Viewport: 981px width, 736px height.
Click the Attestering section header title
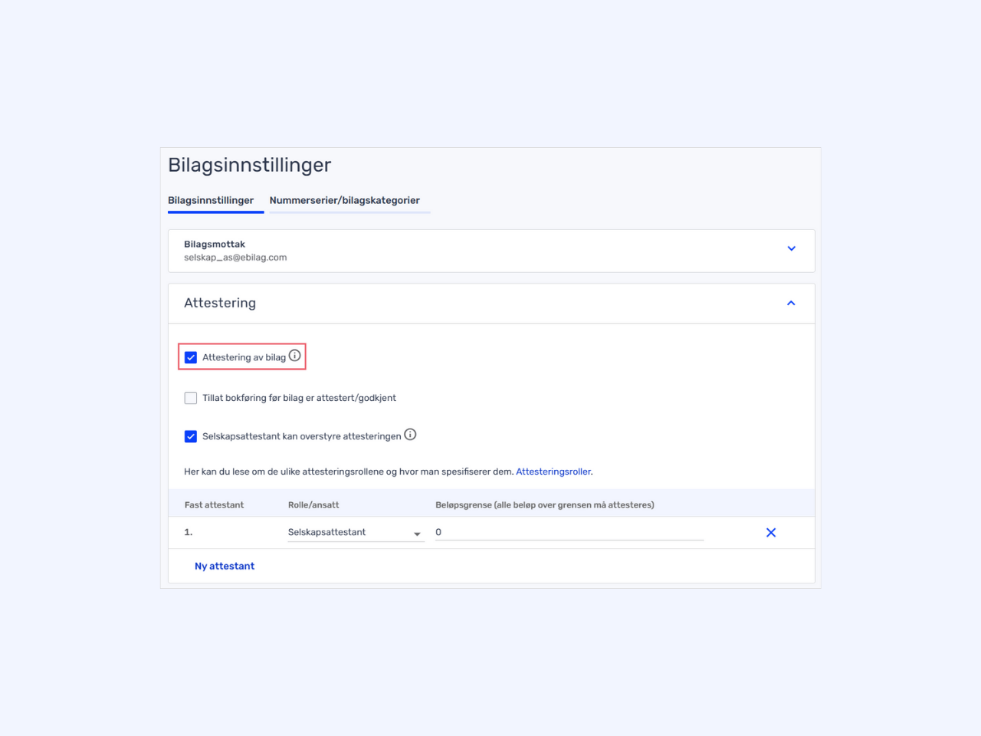[220, 303]
